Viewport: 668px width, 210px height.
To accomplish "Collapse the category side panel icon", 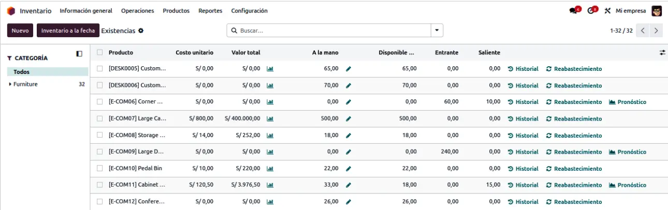I will 79,53.
